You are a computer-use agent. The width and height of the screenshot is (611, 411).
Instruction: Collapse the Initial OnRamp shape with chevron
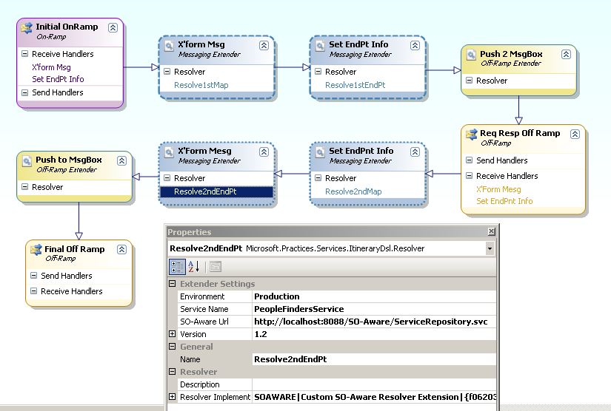[x=113, y=27]
